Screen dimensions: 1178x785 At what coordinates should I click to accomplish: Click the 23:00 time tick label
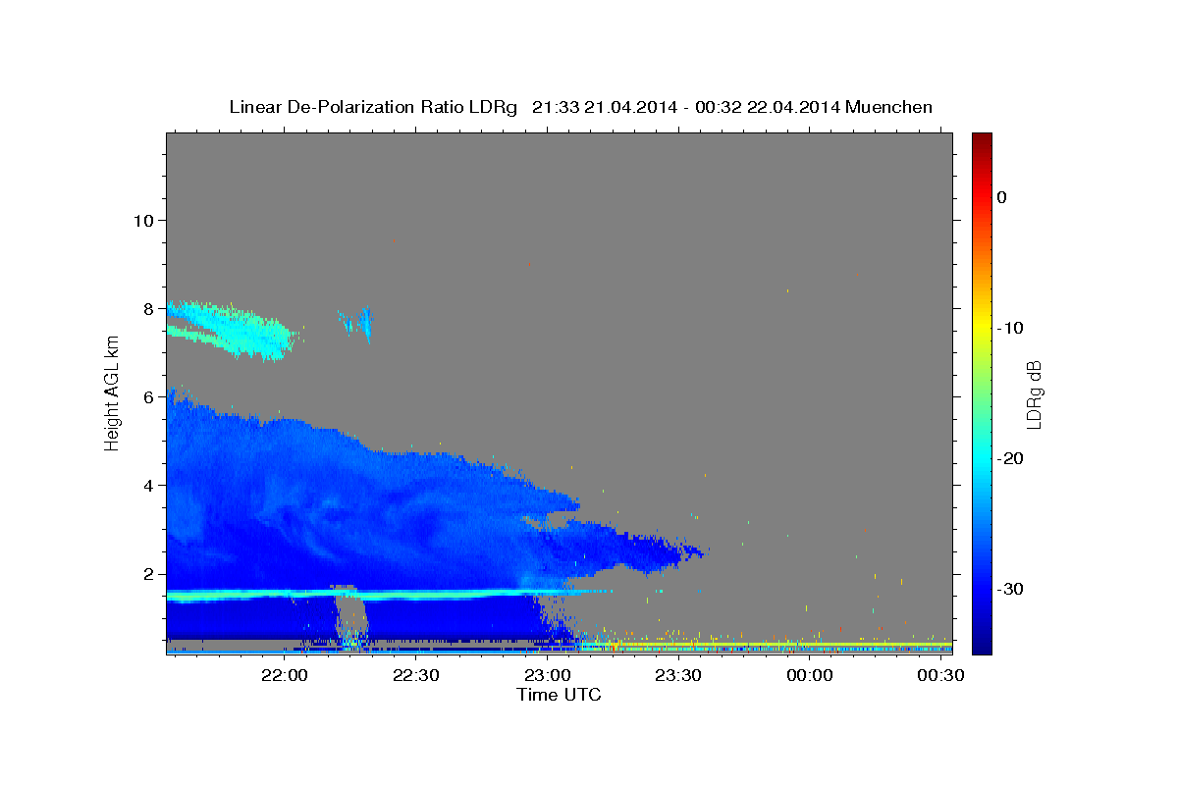(x=547, y=676)
